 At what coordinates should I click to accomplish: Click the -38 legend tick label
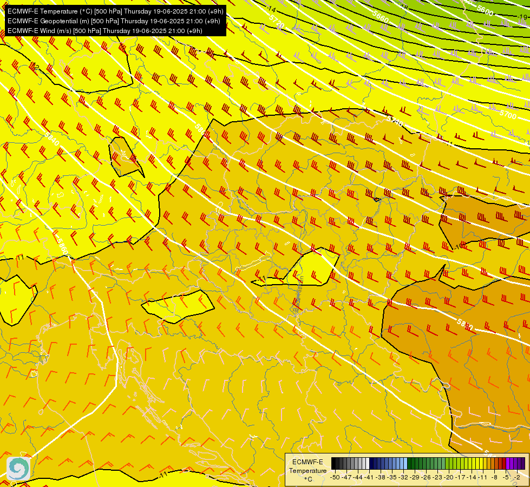pos(380,478)
